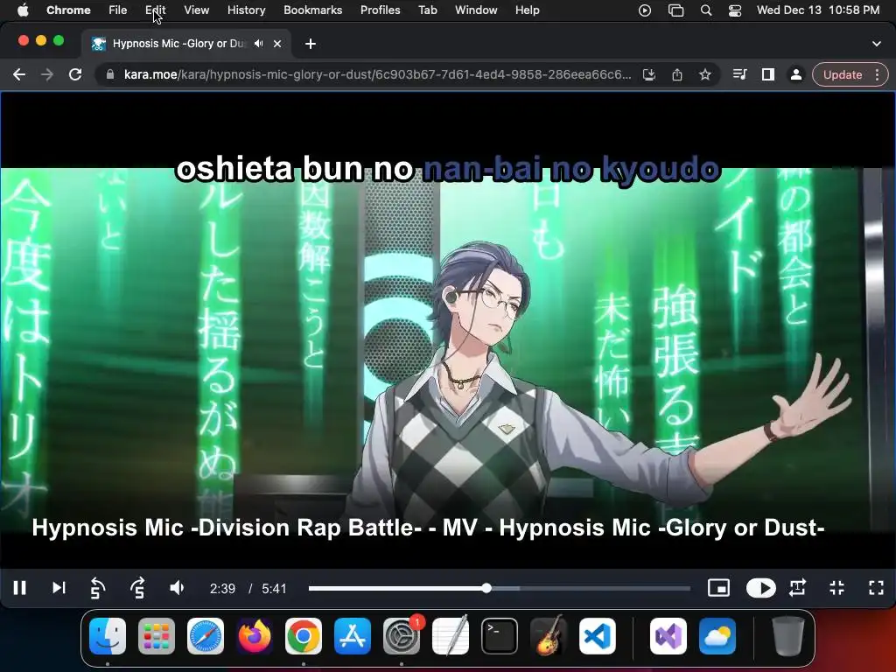Open Spotlight search
This screenshot has width=896, height=672.
[x=706, y=10]
